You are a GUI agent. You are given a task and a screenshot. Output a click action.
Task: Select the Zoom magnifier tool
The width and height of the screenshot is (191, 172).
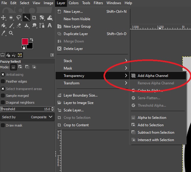tap(11, 33)
